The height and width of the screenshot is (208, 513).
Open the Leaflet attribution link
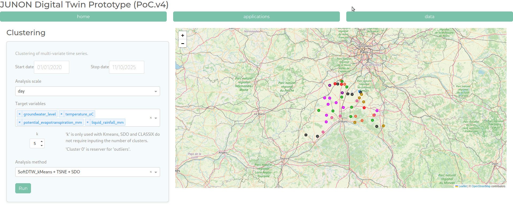point(463,186)
